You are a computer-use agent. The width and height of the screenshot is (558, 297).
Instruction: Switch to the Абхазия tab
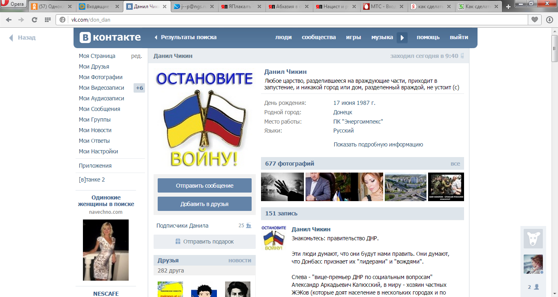(289, 7)
